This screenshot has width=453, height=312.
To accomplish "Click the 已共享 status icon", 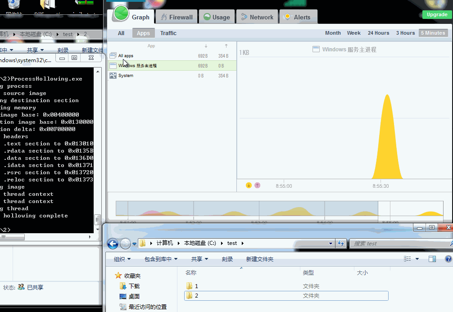I will coord(21,287).
